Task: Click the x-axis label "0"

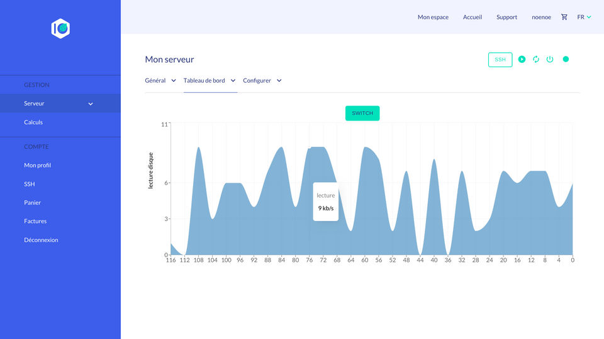Action: click(x=573, y=260)
